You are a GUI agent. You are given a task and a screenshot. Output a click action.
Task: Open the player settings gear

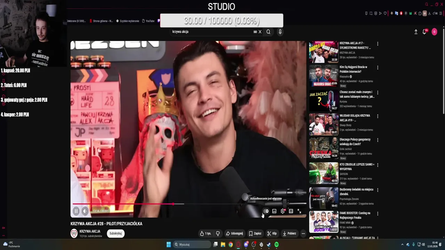point(283,211)
